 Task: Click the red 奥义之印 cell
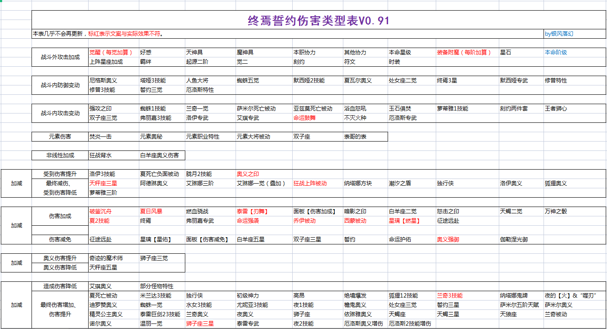click(264, 174)
